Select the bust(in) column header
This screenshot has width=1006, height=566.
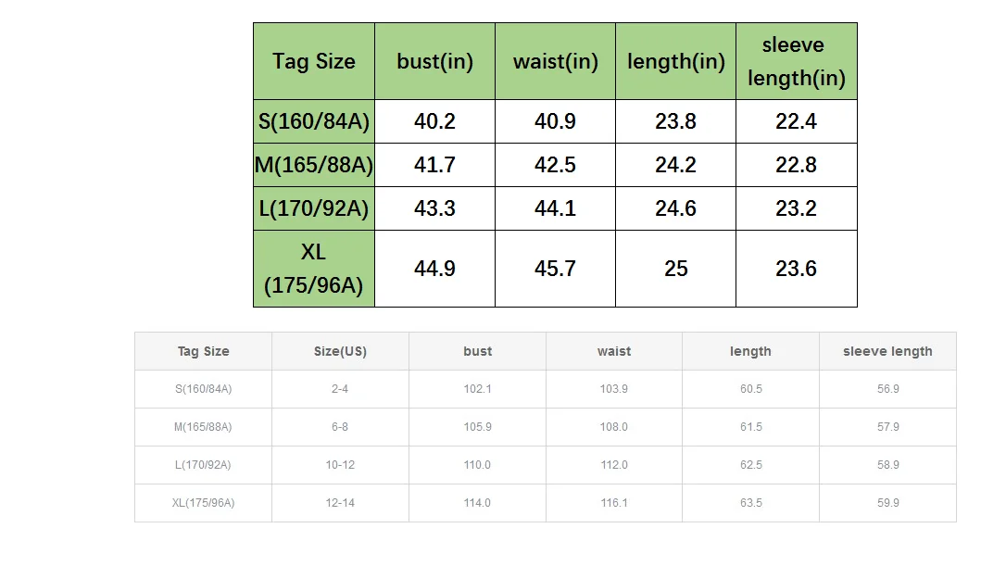tap(434, 61)
